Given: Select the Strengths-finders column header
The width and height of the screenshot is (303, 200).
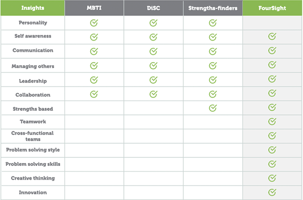Looking at the screenshot, I should click(213, 8).
